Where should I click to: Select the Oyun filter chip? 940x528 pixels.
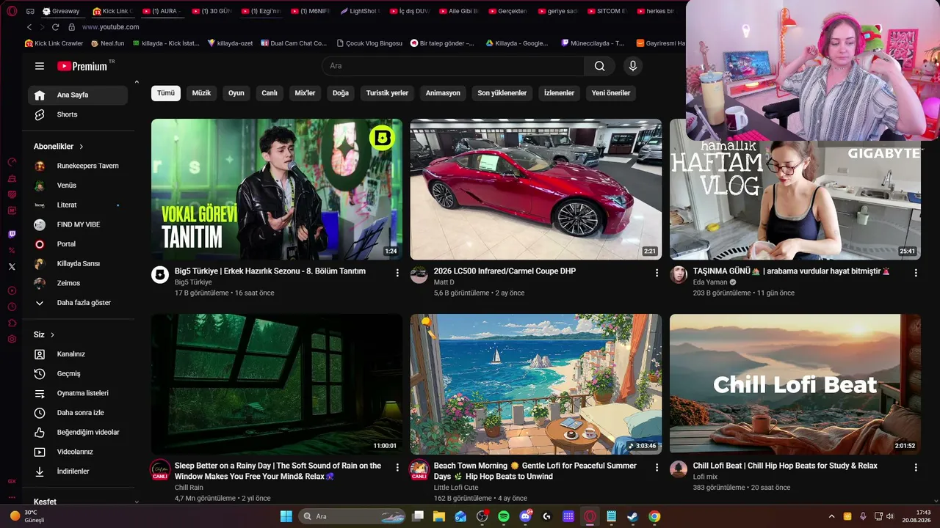point(236,93)
